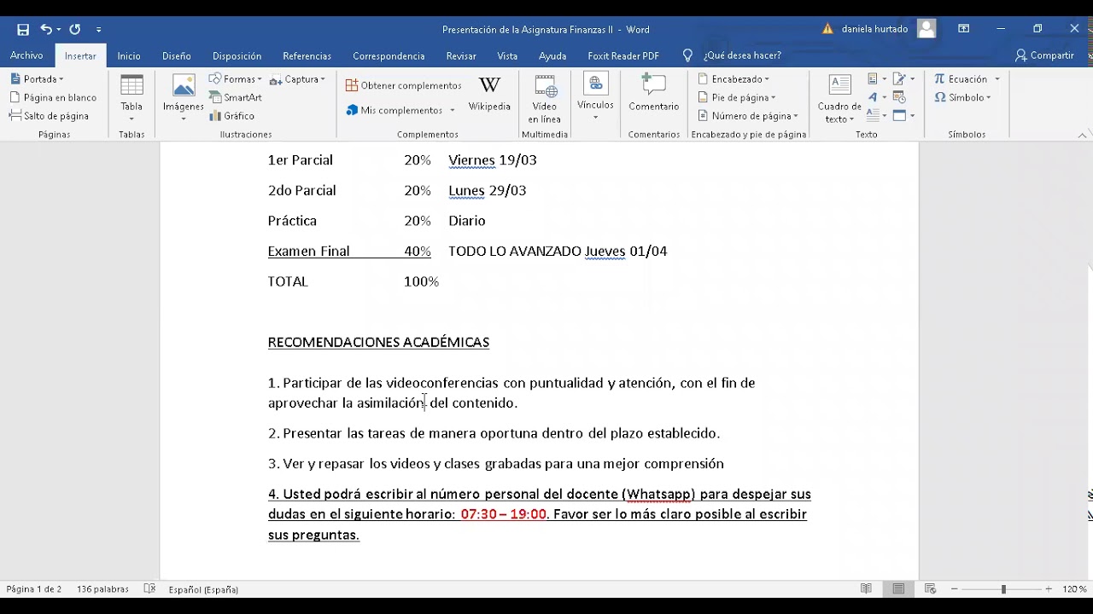Open the Vista tab
The image size is (1093, 614).
pyautogui.click(x=507, y=55)
